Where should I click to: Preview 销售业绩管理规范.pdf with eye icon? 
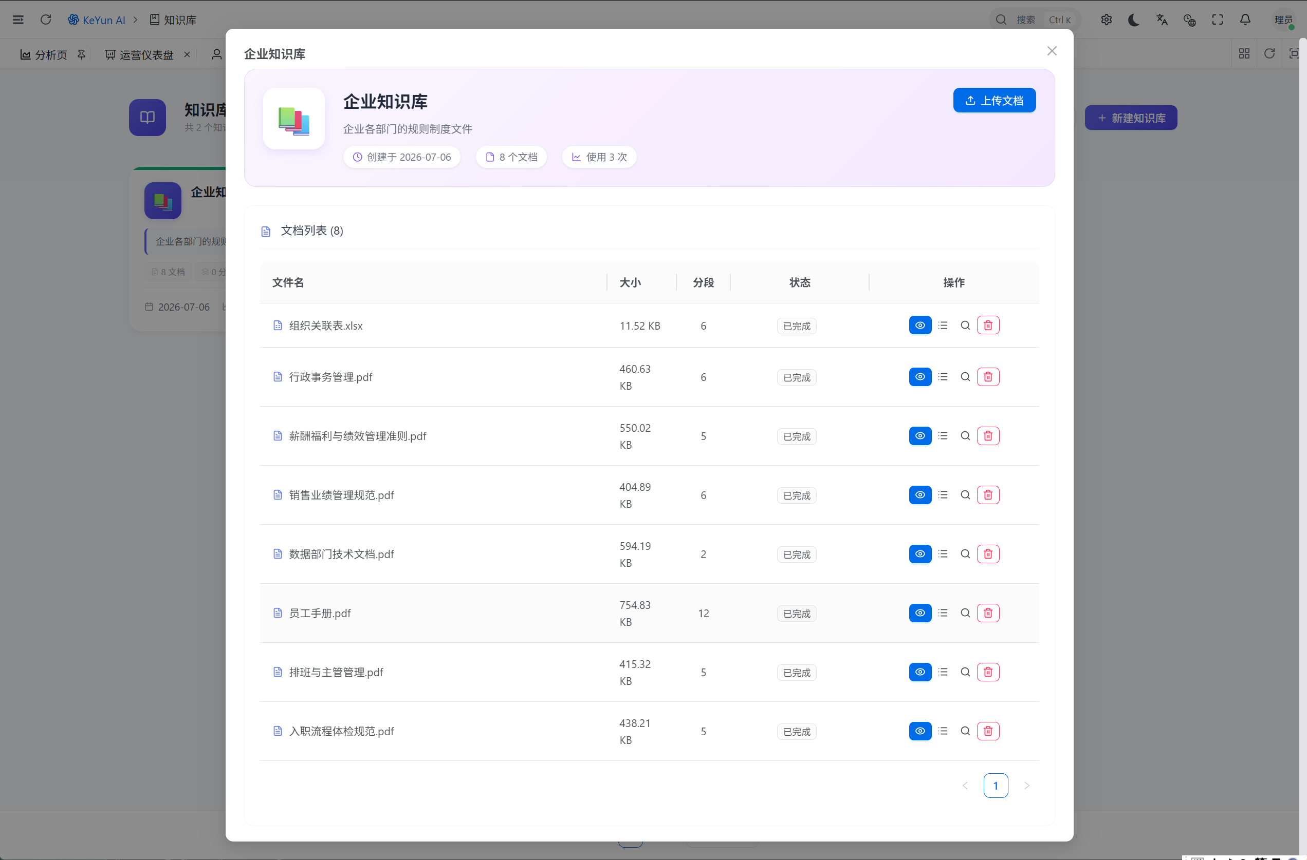[920, 495]
